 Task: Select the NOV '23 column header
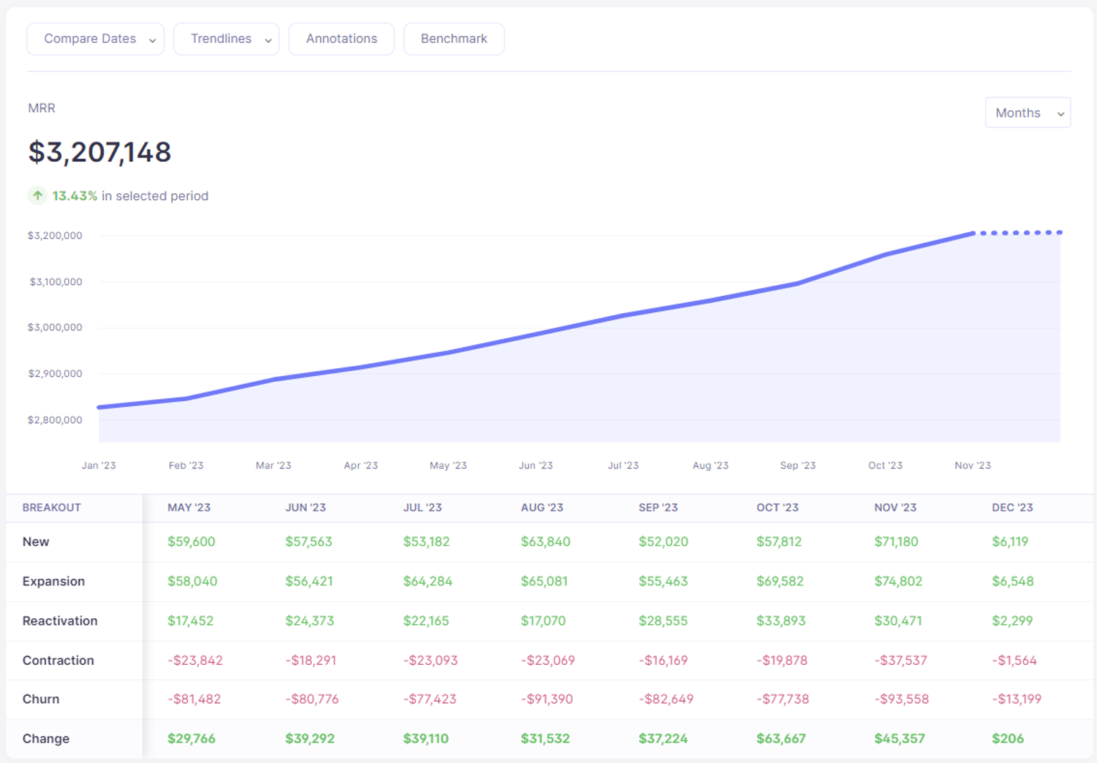(x=896, y=507)
